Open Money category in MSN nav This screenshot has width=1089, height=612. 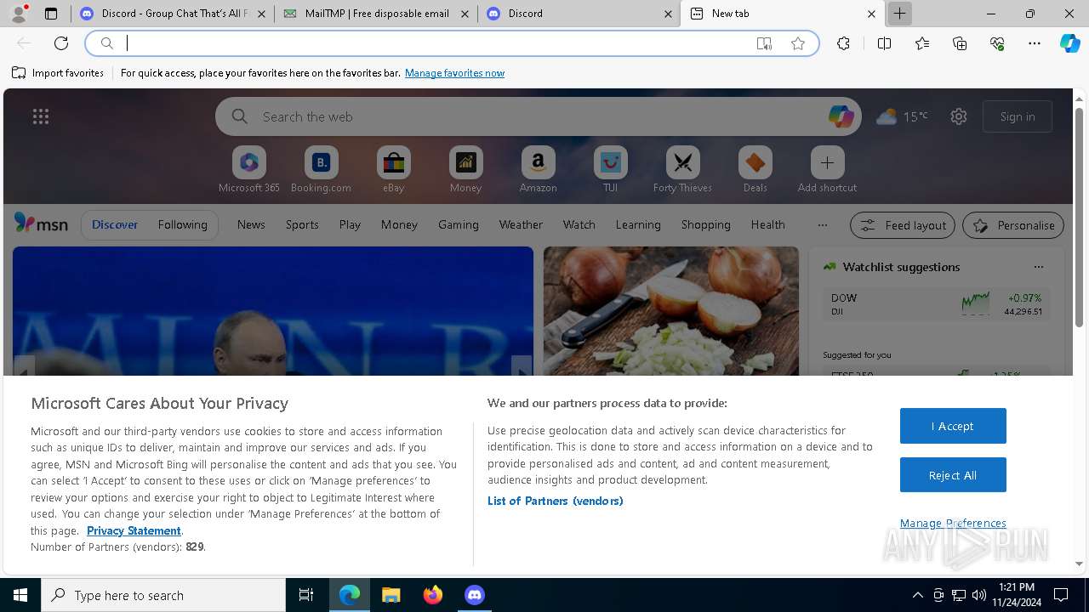click(x=399, y=224)
